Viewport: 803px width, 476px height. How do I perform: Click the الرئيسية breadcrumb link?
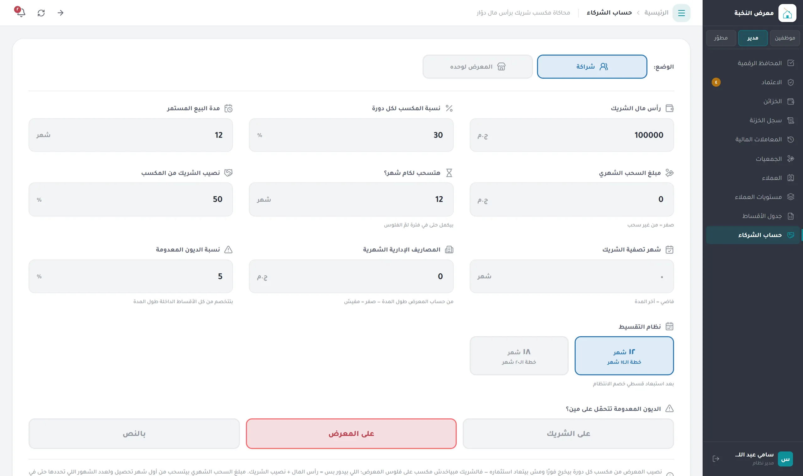pos(656,13)
